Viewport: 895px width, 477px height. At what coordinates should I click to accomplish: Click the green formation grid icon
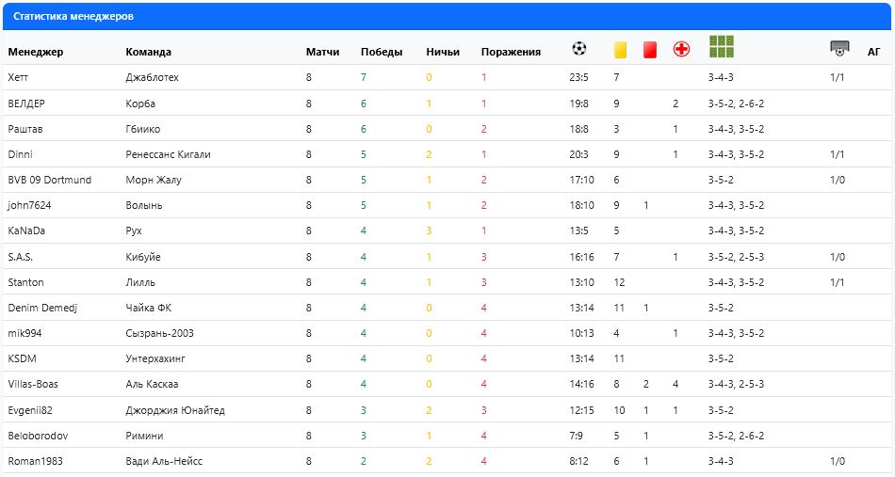(x=722, y=47)
